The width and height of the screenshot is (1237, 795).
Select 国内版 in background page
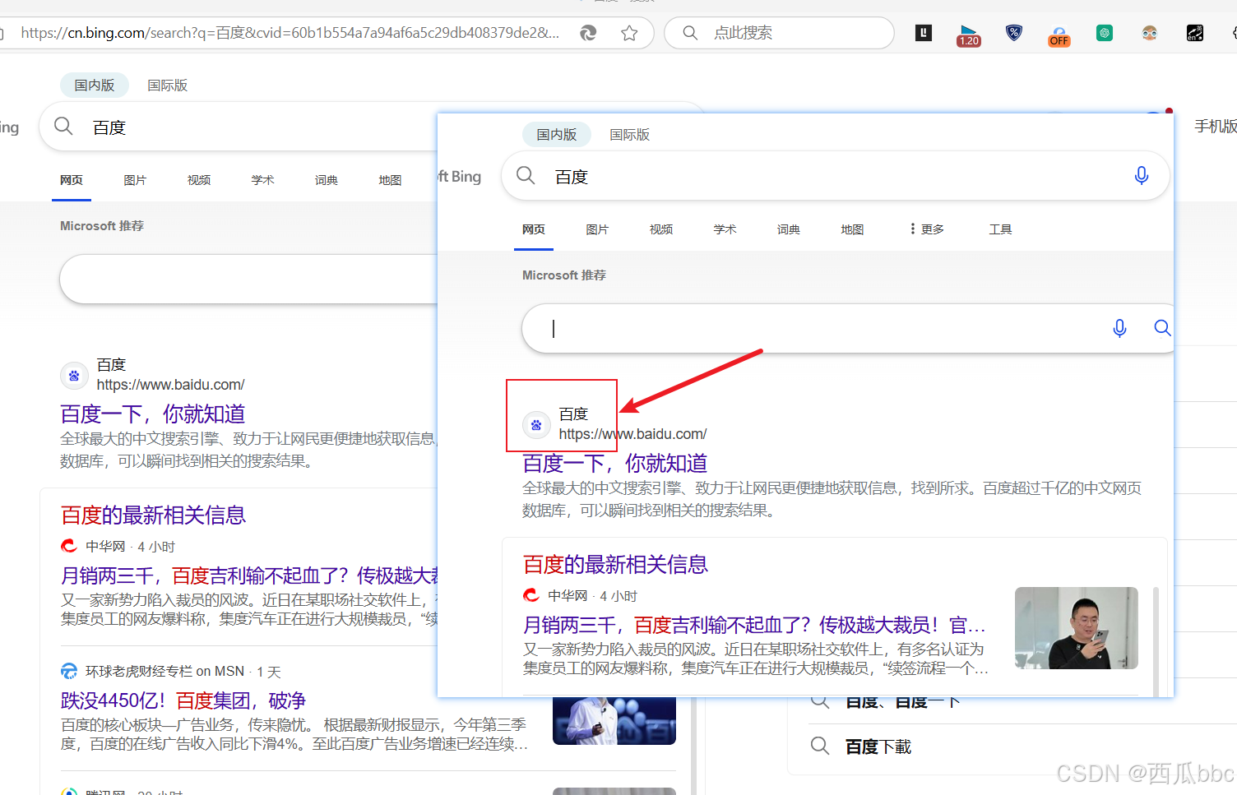[x=95, y=85]
